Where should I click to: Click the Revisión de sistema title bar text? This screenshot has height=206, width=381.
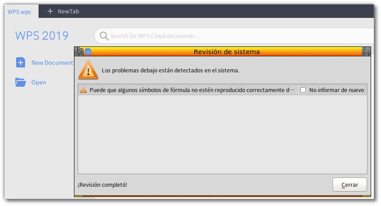[x=227, y=52]
